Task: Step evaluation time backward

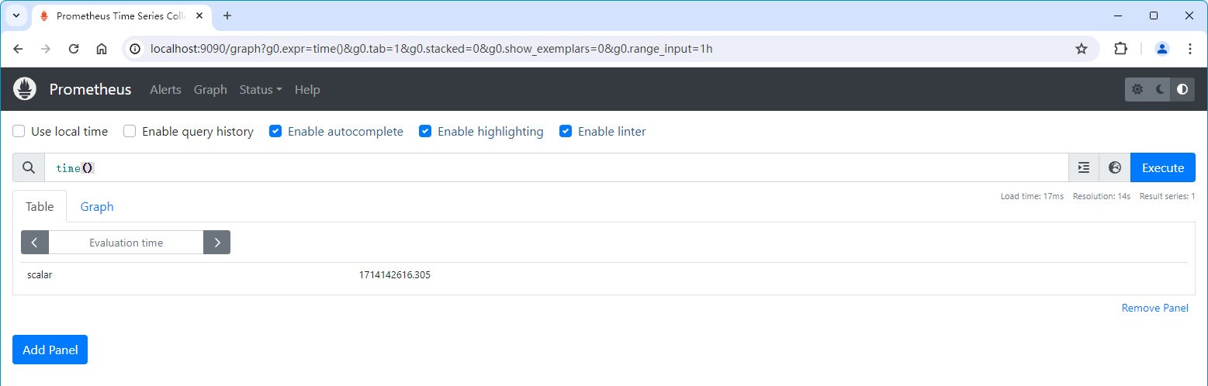Action: [35, 243]
